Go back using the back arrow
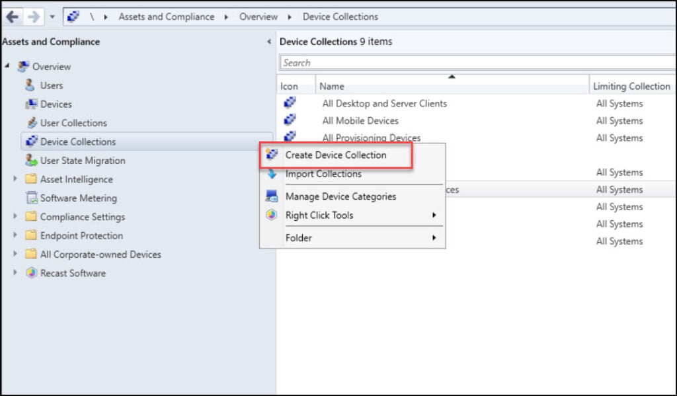677x396 pixels. click(12, 17)
